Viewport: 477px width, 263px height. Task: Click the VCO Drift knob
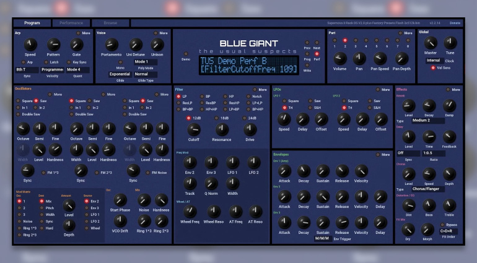click(x=120, y=221)
